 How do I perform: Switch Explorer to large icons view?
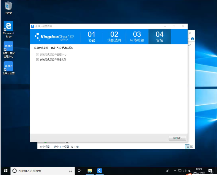click(192, 146)
